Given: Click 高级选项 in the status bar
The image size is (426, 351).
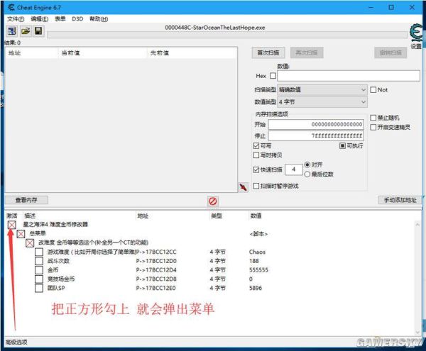Looking at the screenshot, I should (16, 342).
